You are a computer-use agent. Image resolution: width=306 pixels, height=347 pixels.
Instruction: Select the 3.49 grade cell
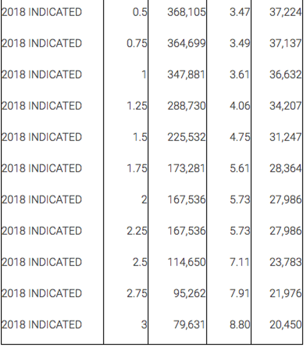click(x=240, y=43)
